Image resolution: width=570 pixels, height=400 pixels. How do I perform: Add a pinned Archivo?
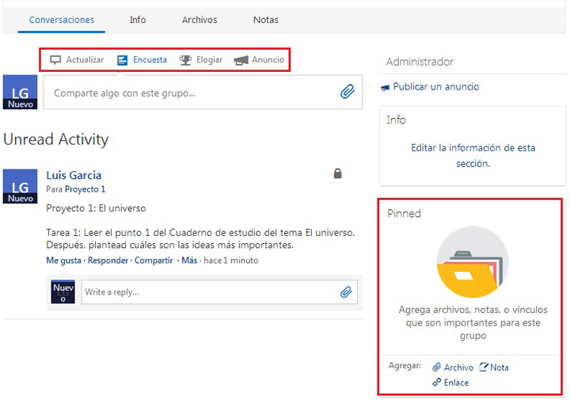tap(453, 368)
